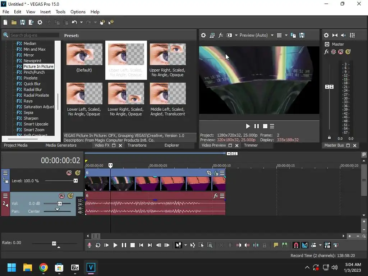The image size is (368, 276).
Task: Toggle preview overlays grid icon
Action: pos(279,35)
